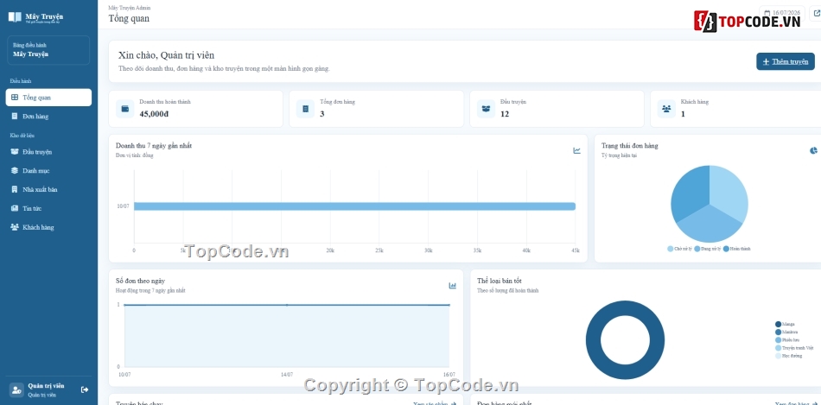Click the 16/07/2026 date button

click(x=782, y=12)
